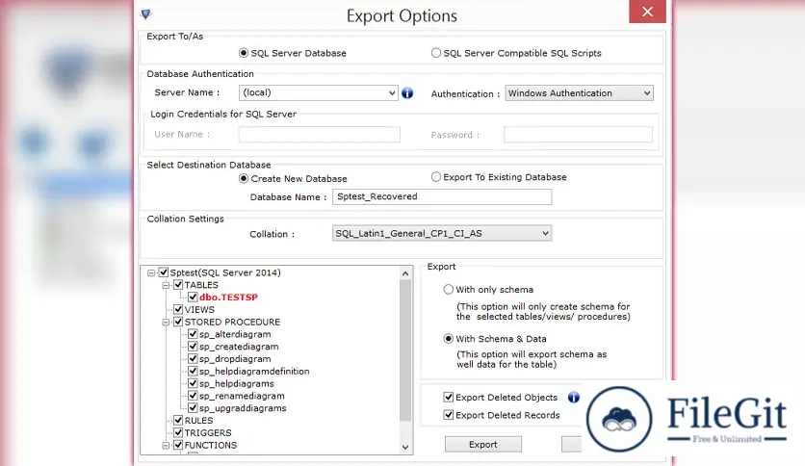The width and height of the screenshot is (805, 466).
Task: Select With Schema & Data export option
Action: (x=448, y=339)
